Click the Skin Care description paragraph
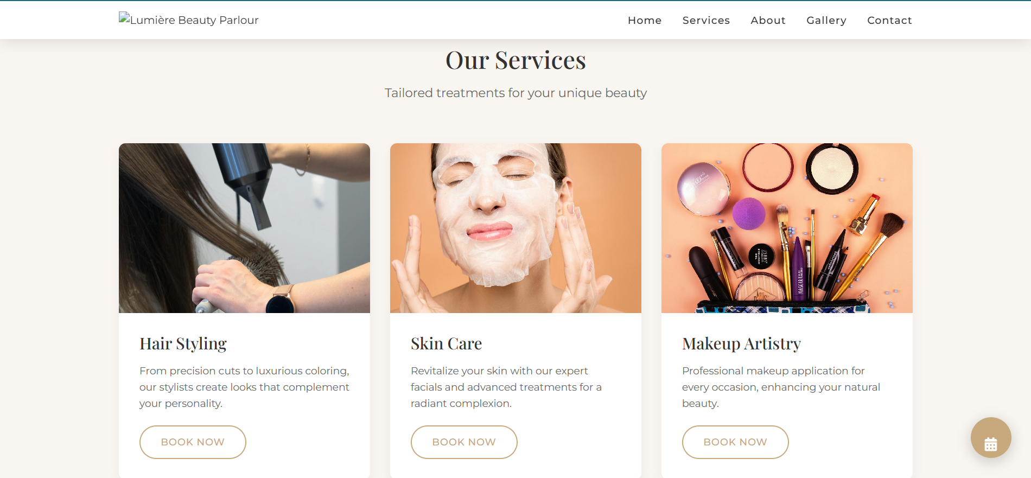 point(506,387)
